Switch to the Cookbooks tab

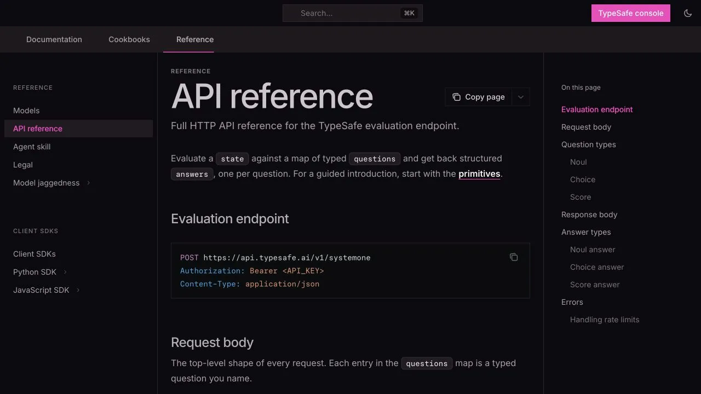(x=129, y=39)
